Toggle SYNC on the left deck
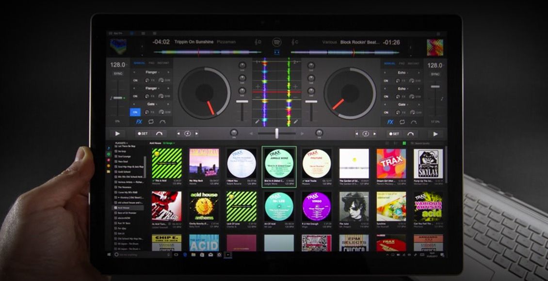The width and height of the screenshot is (548, 281). point(118,74)
